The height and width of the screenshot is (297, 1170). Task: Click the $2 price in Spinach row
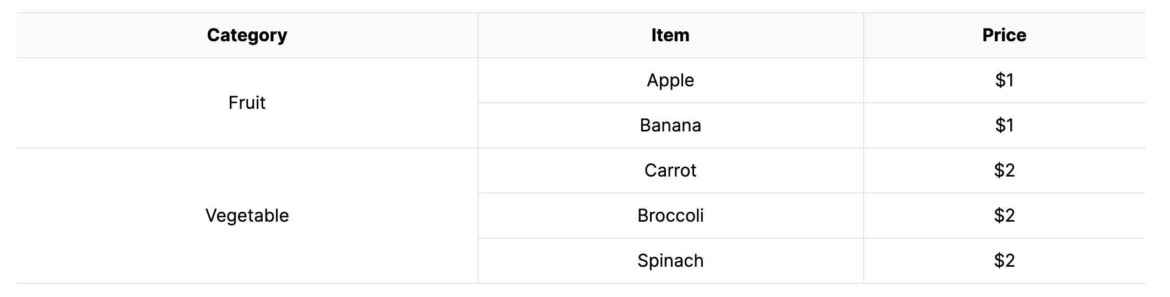1004,261
